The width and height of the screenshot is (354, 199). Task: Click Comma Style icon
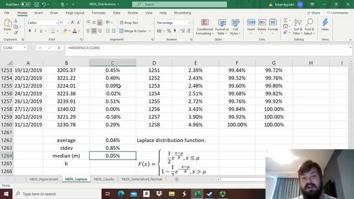(175, 31)
